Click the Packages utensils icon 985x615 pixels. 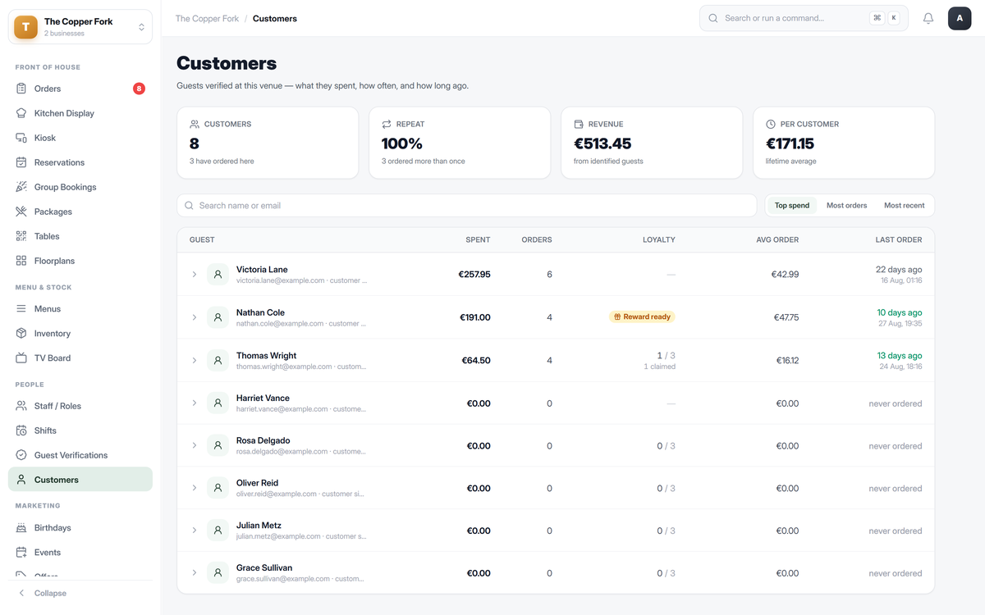click(21, 212)
